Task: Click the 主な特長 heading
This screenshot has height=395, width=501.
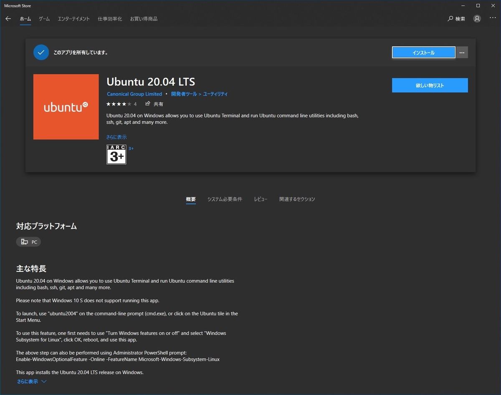Action: click(31, 269)
